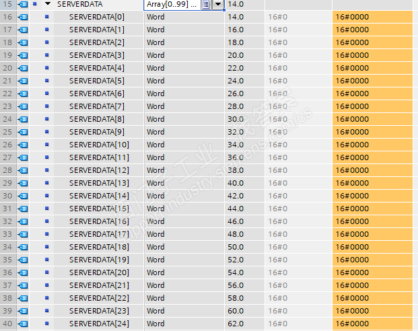Image resolution: width=418 pixels, height=331 pixels.
Task: Select the SERVERDATA[15] name cell
Action: [x=99, y=209]
